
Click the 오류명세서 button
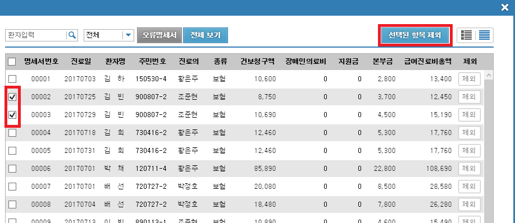coord(159,35)
